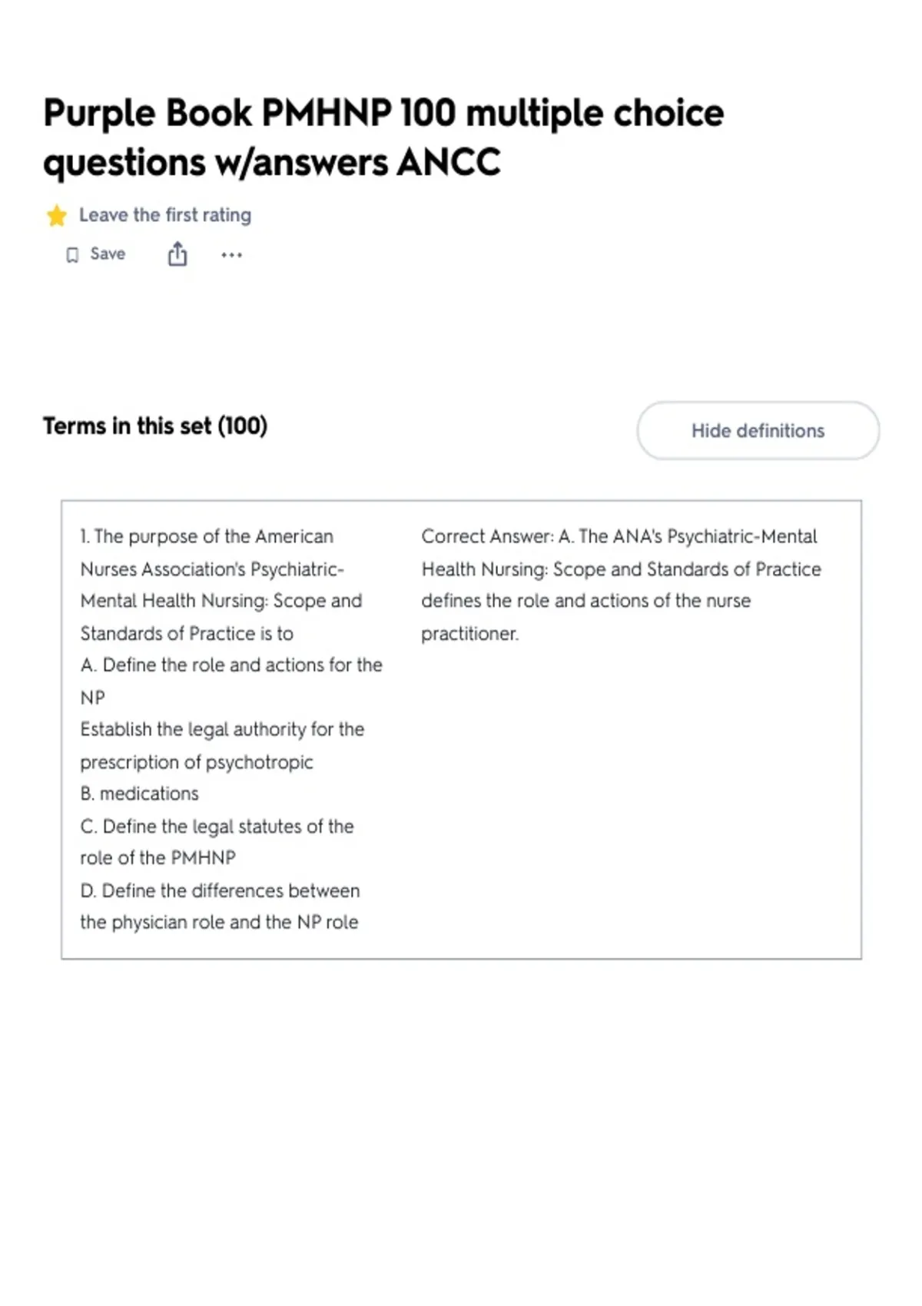
Task: Open the three-dot more options menu
Action: tap(231, 255)
